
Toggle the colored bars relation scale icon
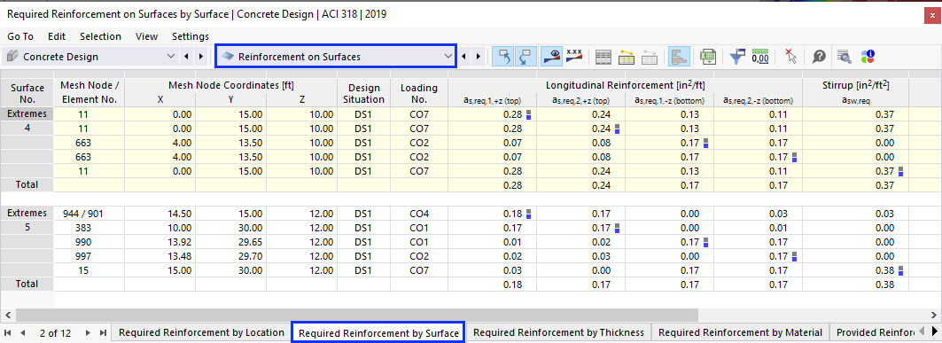(679, 57)
